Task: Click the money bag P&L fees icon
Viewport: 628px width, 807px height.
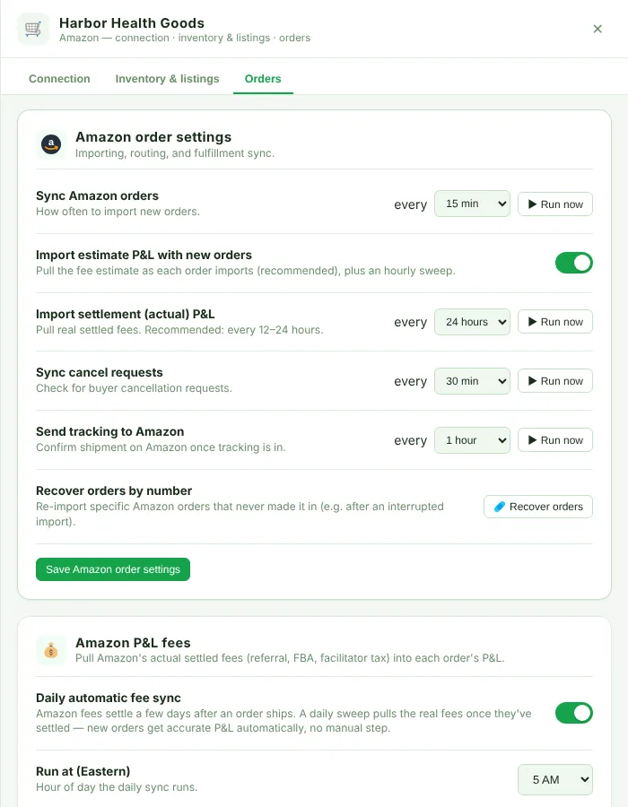Action: tap(51, 650)
